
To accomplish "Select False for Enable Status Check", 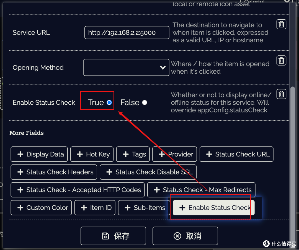I will (x=145, y=103).
